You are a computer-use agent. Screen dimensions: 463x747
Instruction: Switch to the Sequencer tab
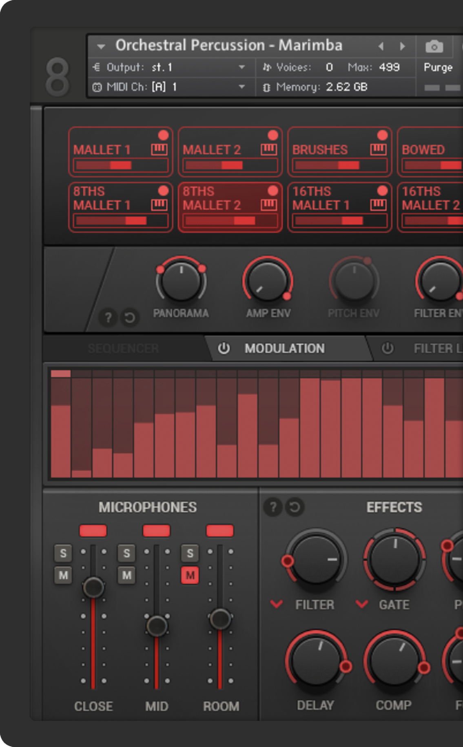[x=123, y=348]
